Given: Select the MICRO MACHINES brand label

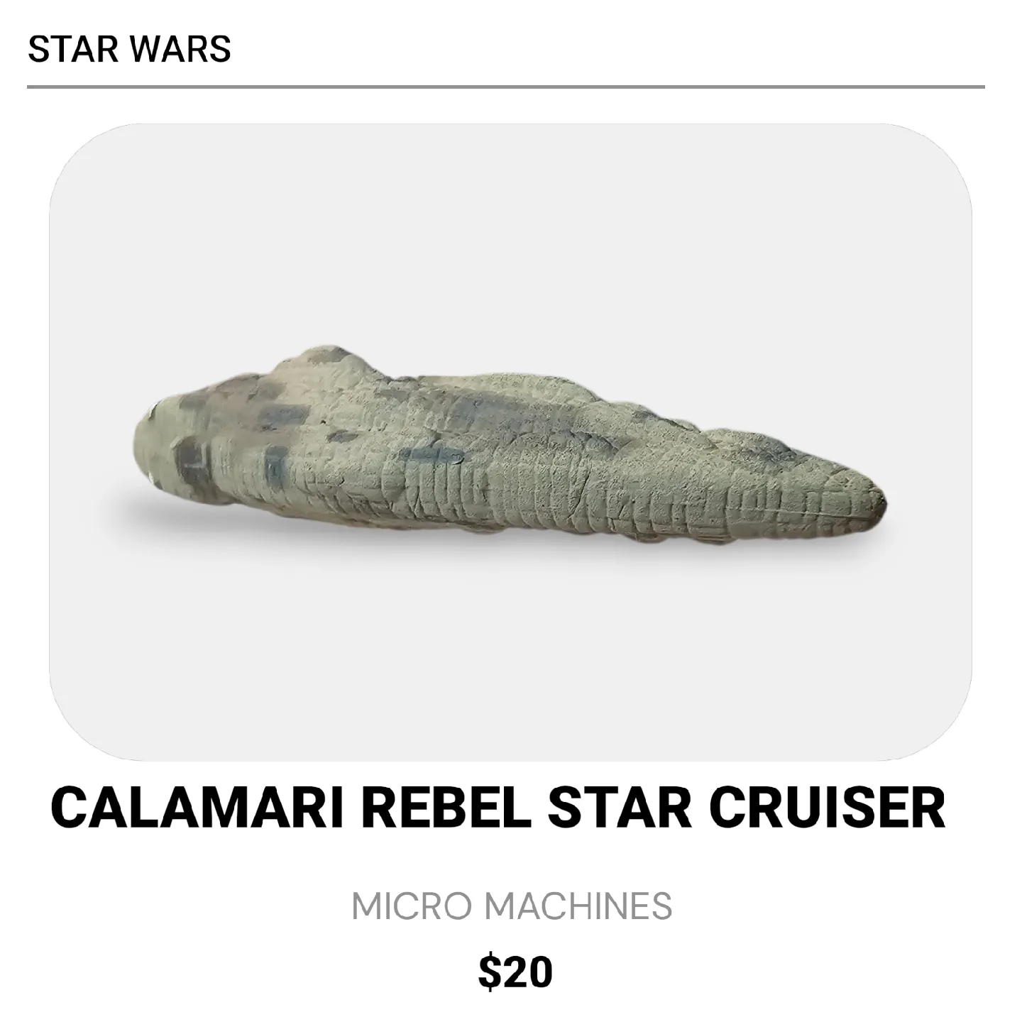Looking at the screenshot, I should tap(511, 906).
